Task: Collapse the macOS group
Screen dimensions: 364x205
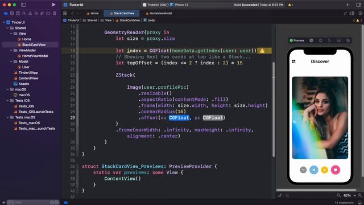Action: point(7,89)
